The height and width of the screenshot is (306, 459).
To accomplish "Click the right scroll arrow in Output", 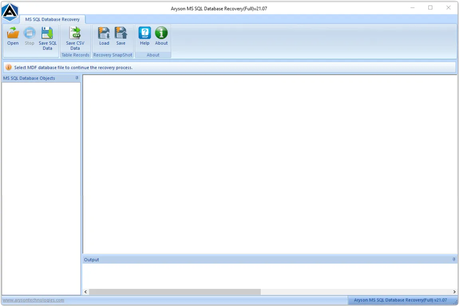I will tap(455, 291).
